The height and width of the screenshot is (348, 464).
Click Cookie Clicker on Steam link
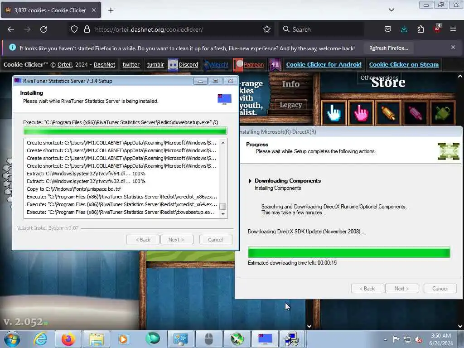click(x=404, y=64)
